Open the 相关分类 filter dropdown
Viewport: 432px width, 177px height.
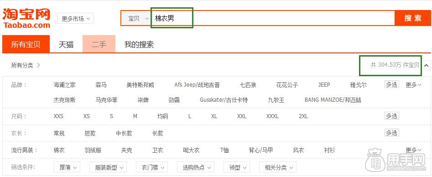tap(278, 167)
